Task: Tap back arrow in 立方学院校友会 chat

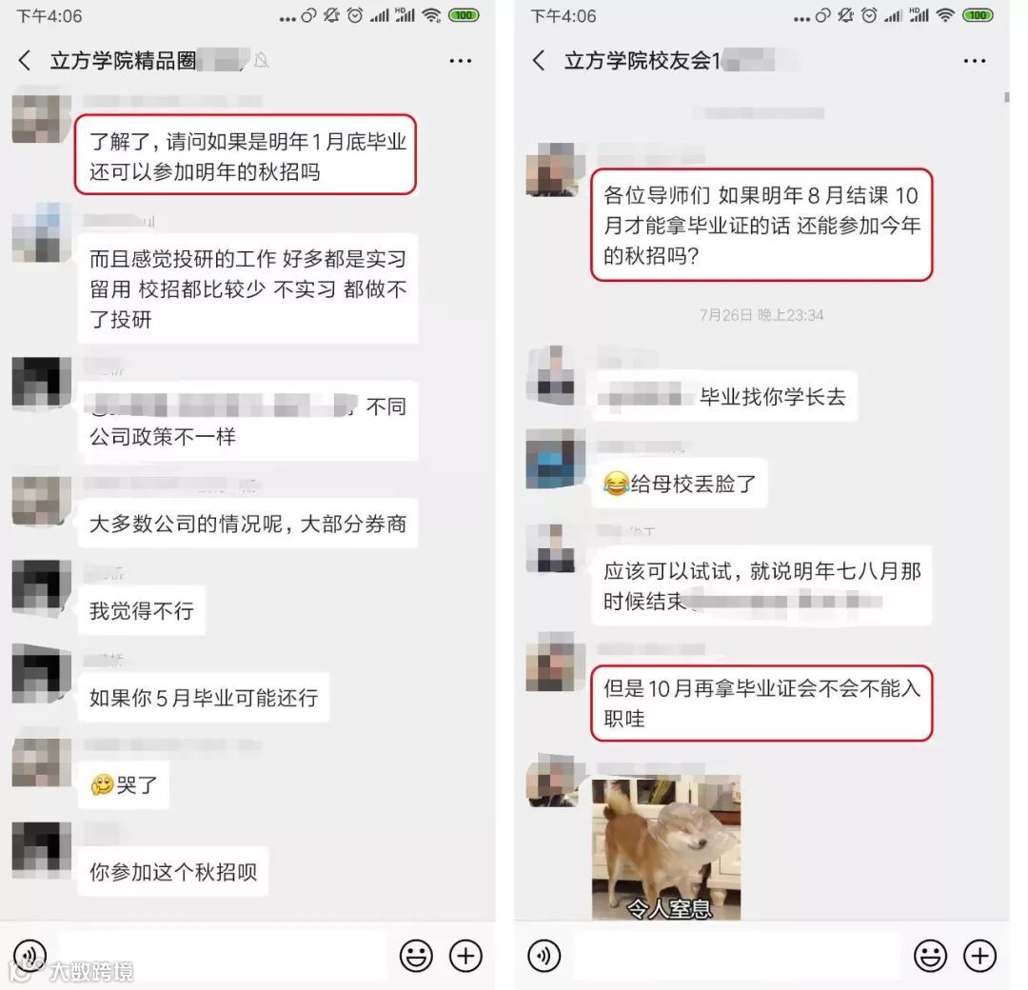Action: (539, 60)
